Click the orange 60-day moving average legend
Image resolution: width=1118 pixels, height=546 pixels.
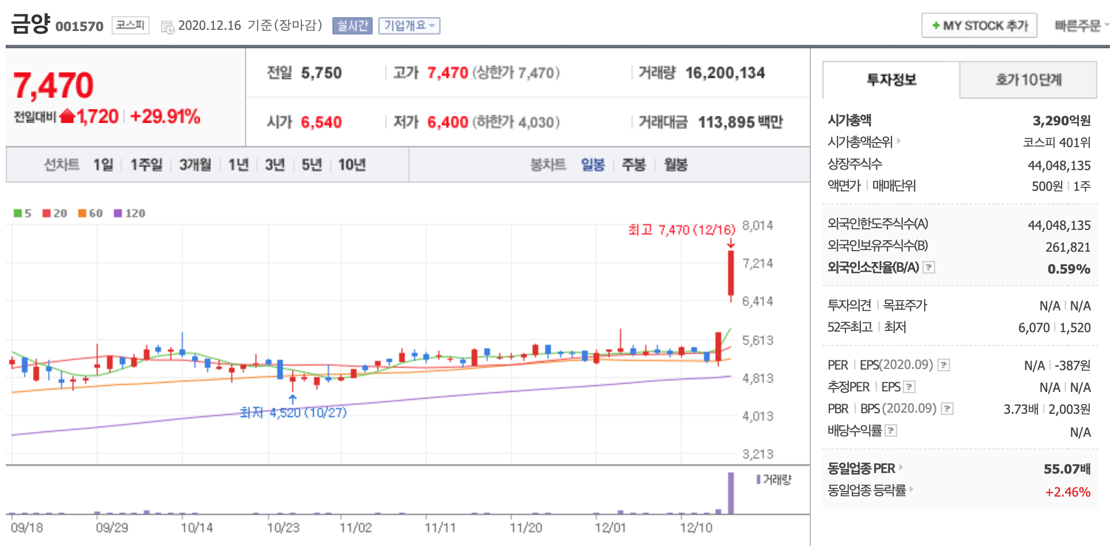(x=90, y=213)
